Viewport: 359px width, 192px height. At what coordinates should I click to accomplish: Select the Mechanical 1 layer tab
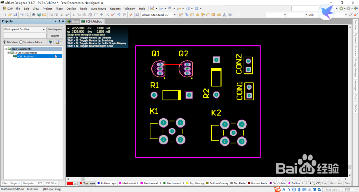128,183
